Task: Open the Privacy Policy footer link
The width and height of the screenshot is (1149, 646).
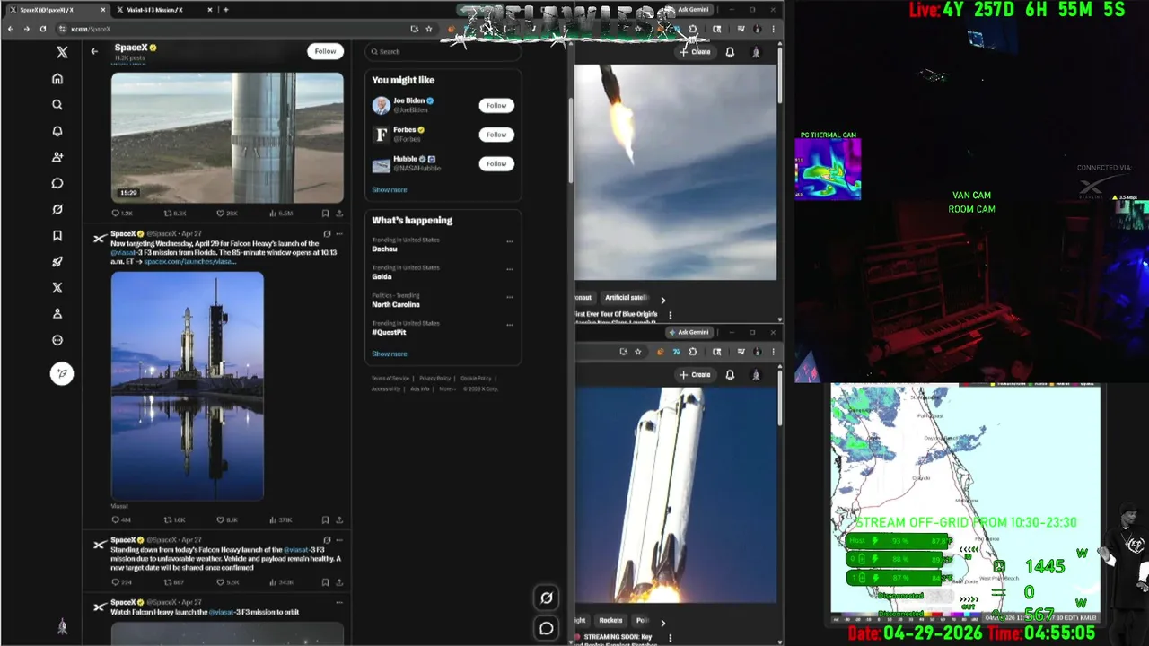Action: click(434, 379)
